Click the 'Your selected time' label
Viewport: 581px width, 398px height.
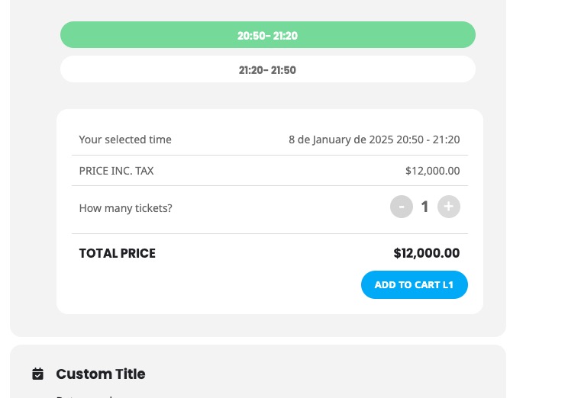point(125,140)
